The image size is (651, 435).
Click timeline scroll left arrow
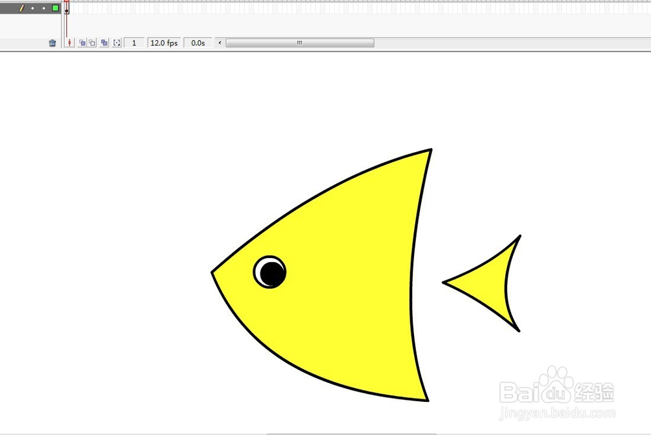(219, 43)
